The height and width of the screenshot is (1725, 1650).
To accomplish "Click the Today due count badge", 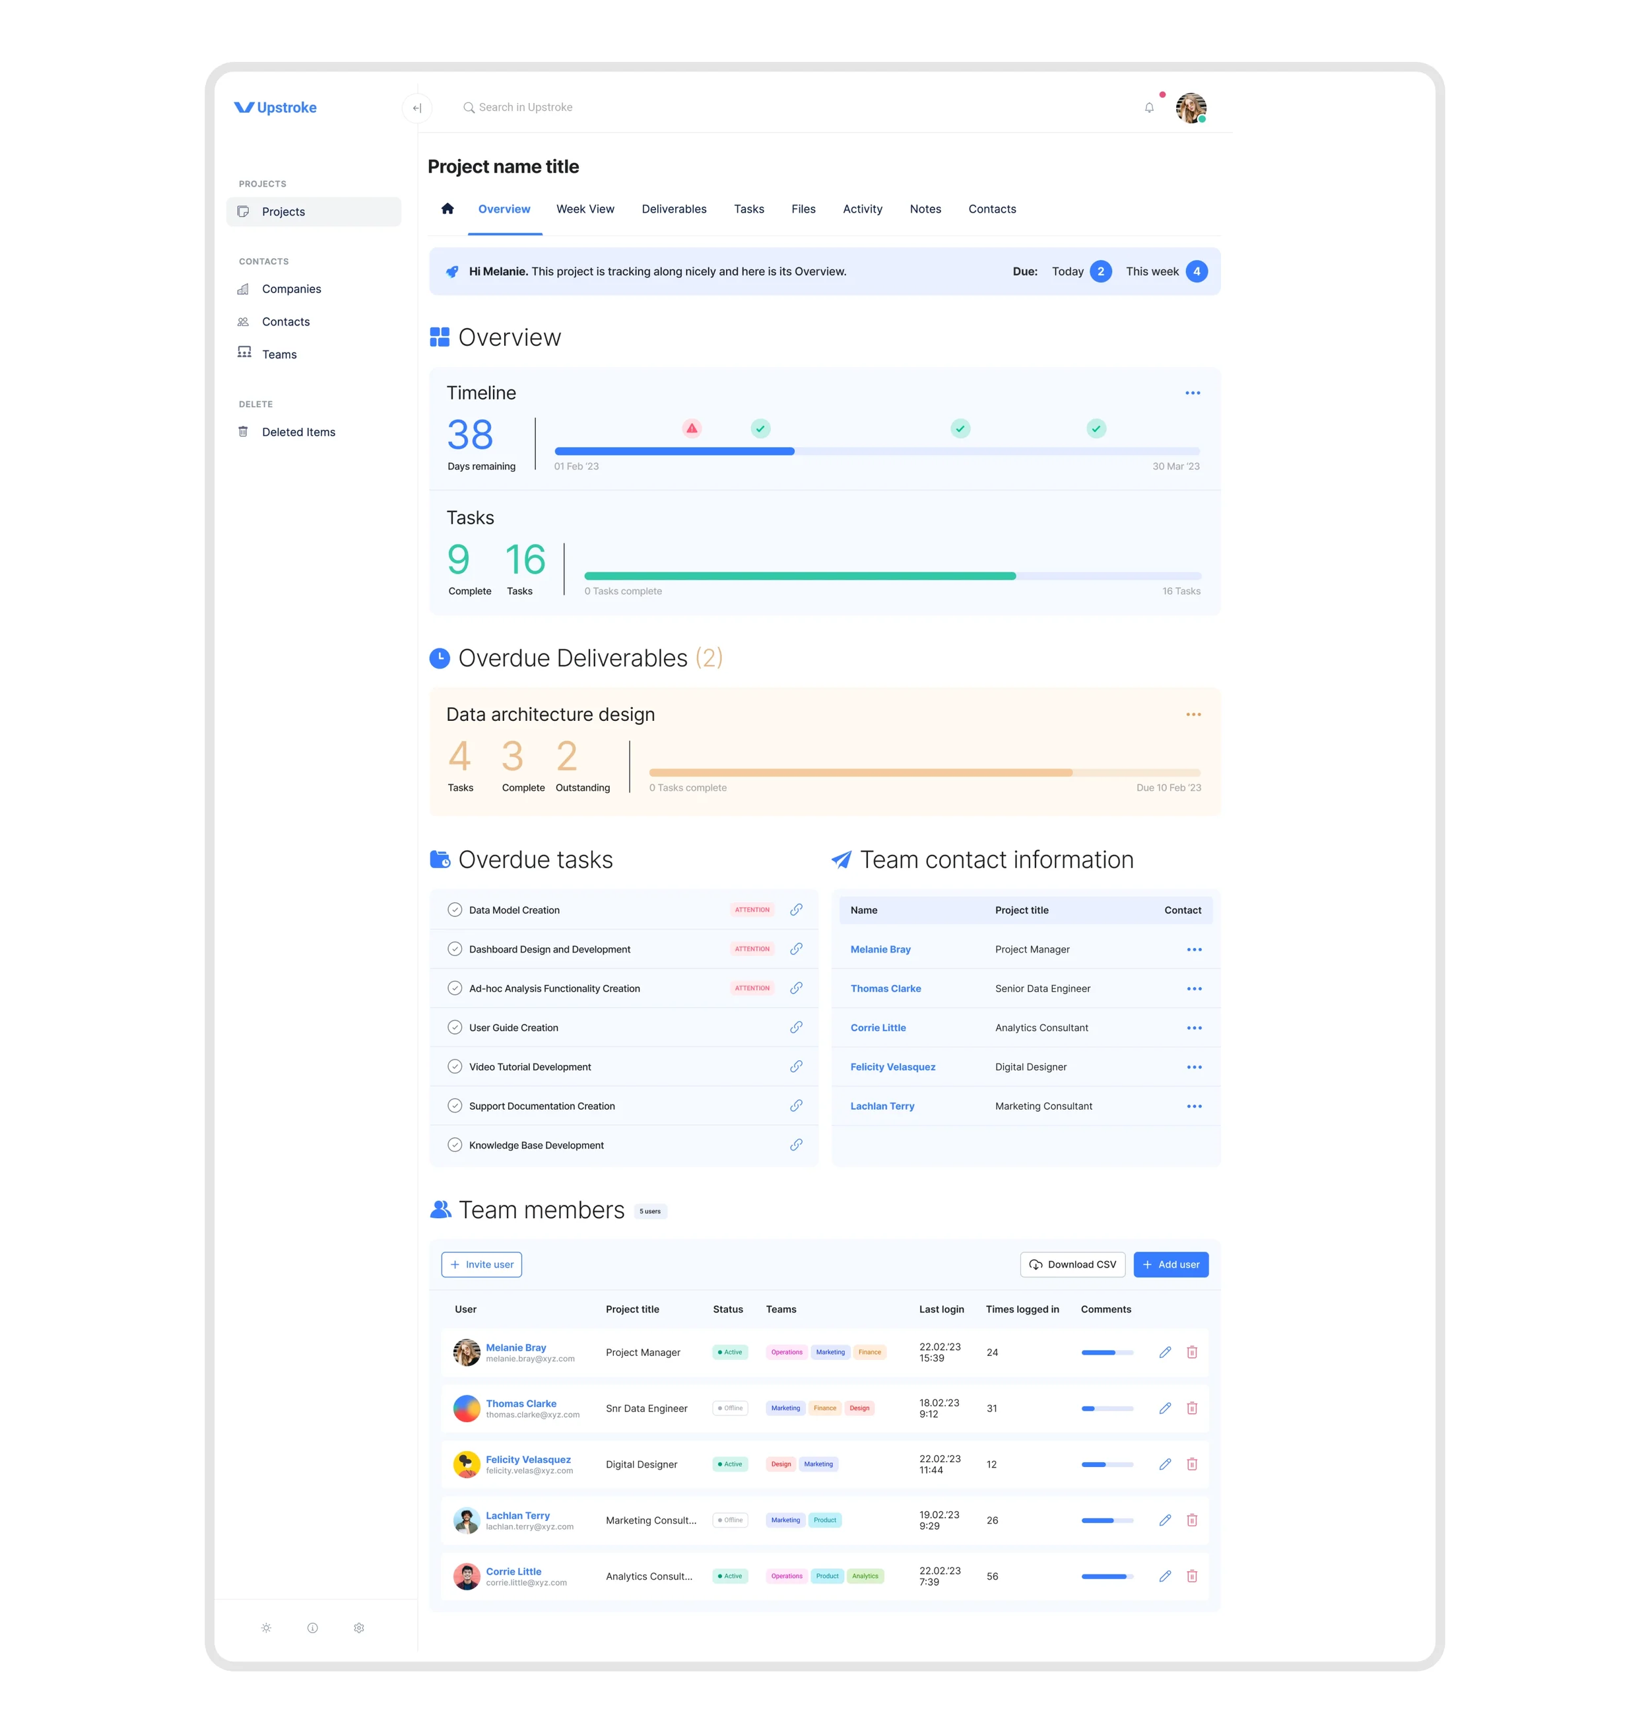I will [1100, 271].
